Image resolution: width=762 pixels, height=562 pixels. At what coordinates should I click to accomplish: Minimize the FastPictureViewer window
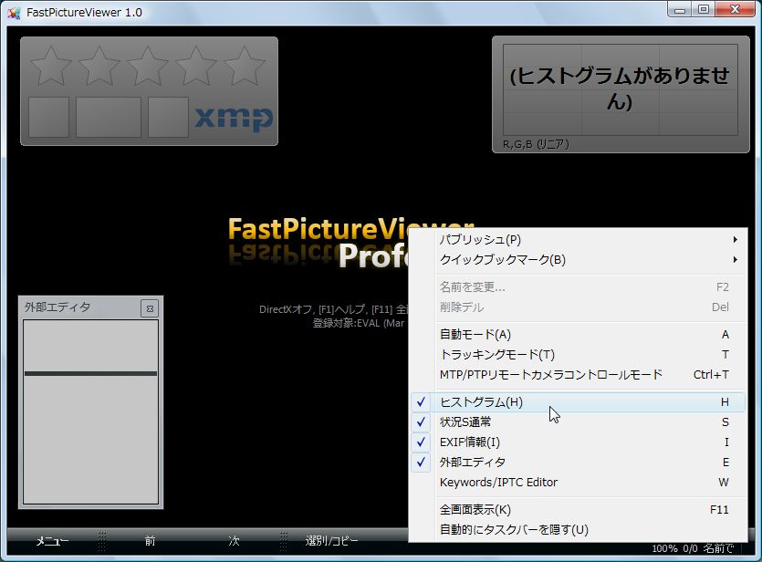pos(680,9)
